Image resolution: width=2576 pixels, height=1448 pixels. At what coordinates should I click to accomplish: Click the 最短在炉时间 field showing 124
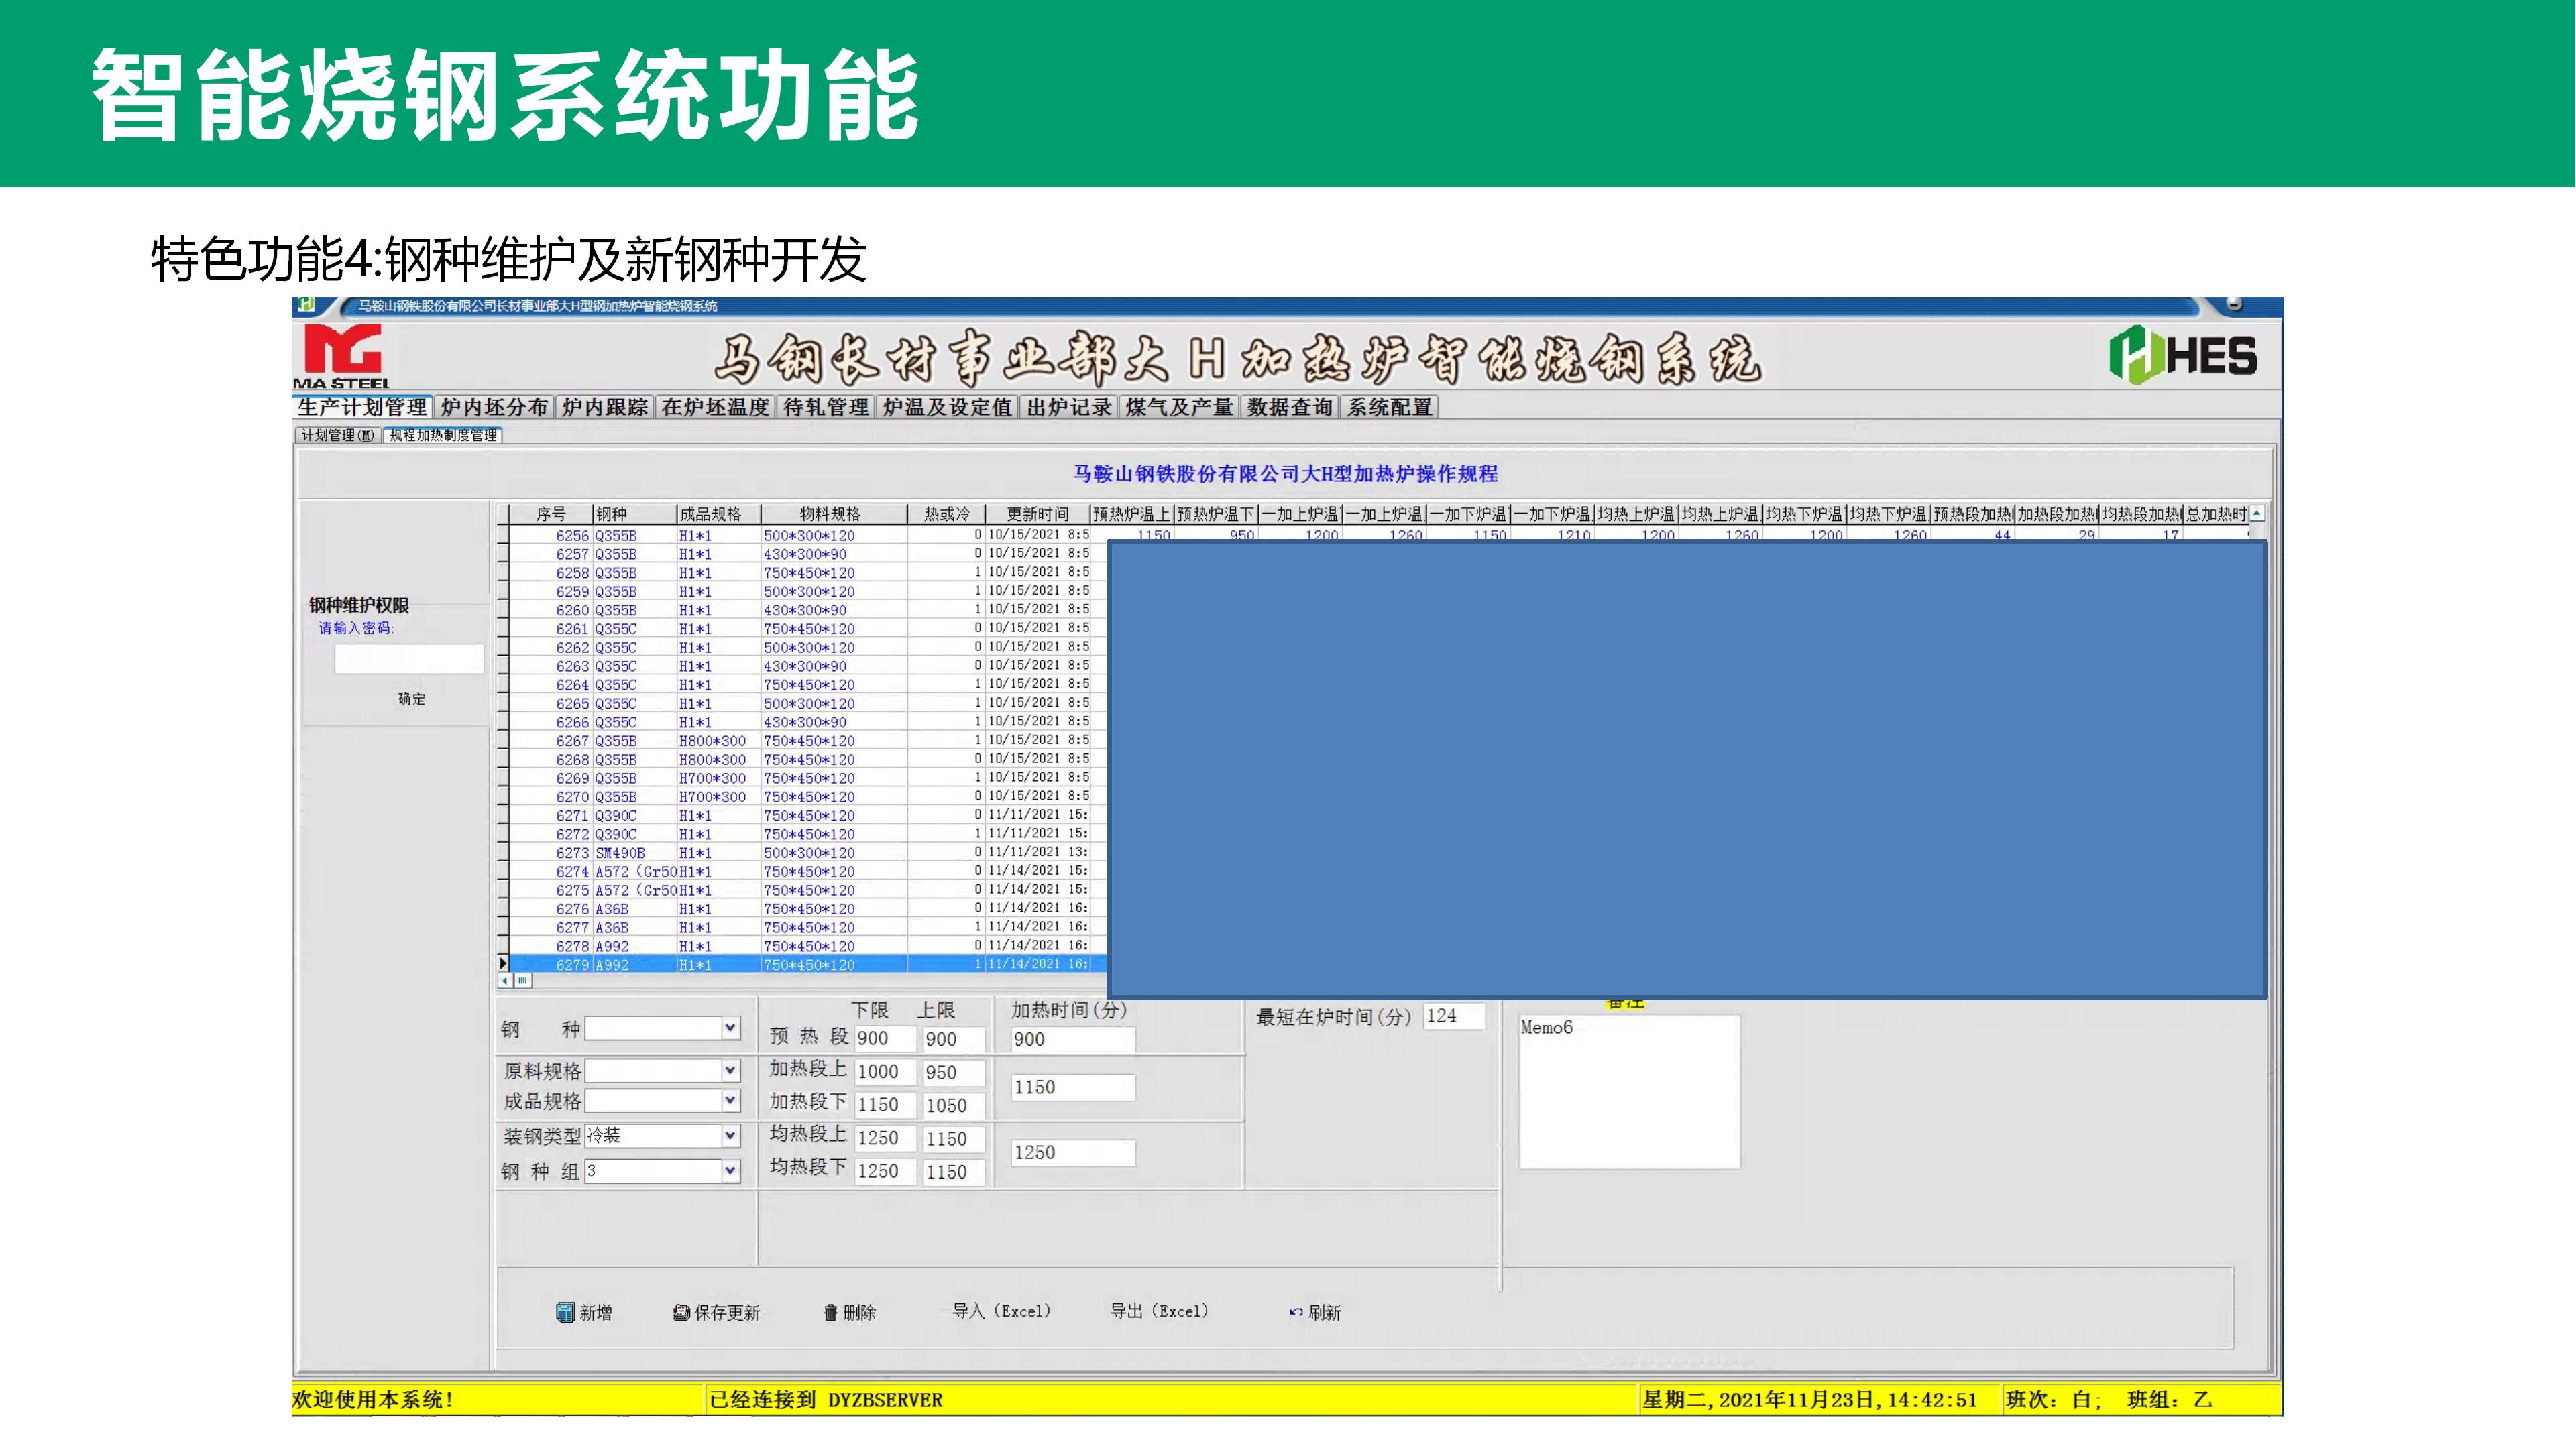coord(1453,1016)
